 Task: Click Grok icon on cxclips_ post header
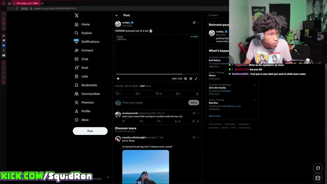(194, 22)
